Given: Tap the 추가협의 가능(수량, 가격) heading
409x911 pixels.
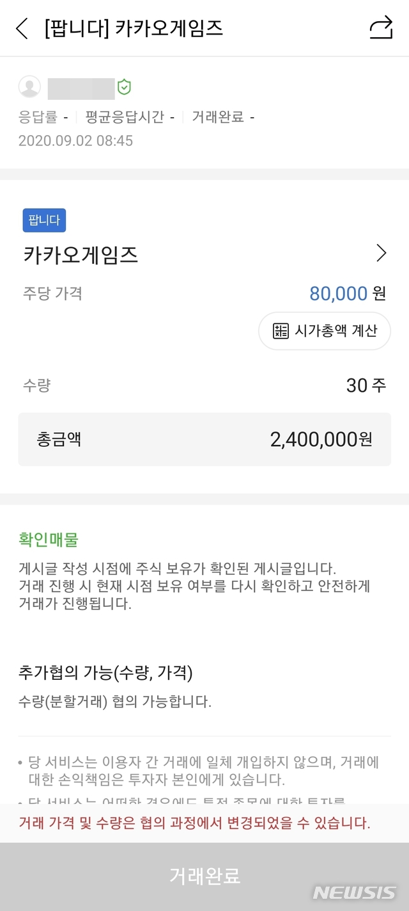Looking at the screenshot, I should click(x=105, y=673).
